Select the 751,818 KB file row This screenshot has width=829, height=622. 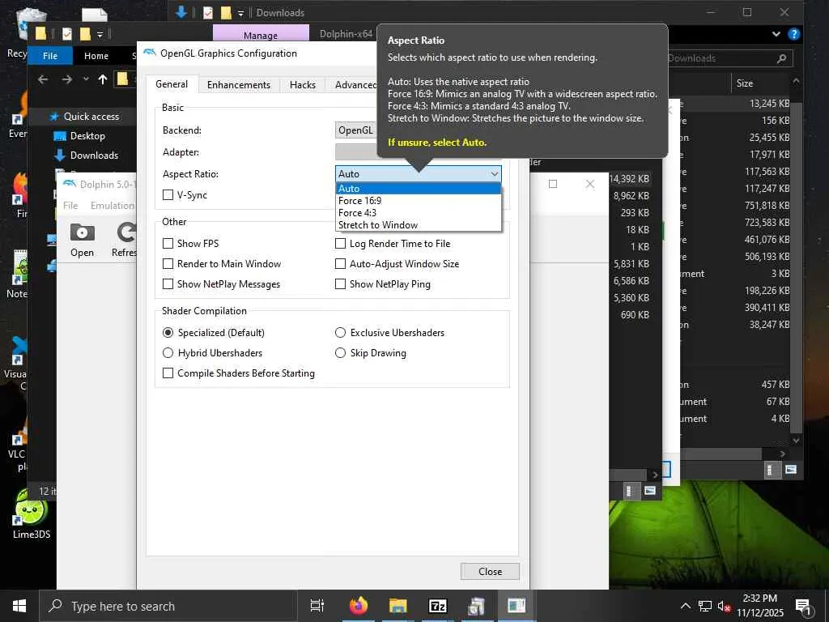[735, 205]
